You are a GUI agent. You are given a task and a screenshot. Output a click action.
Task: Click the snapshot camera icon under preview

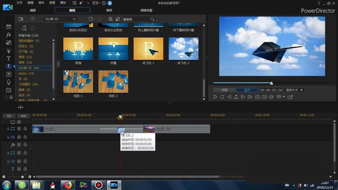click(257, 97)
